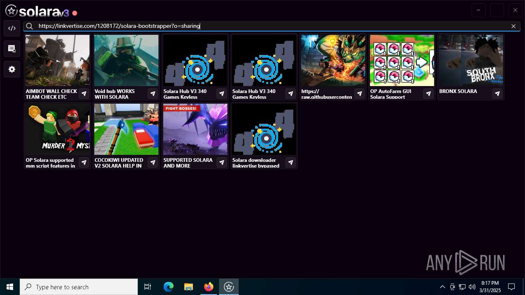
Task: Select the Solara taskbar app icon
Action: point(229,287)
